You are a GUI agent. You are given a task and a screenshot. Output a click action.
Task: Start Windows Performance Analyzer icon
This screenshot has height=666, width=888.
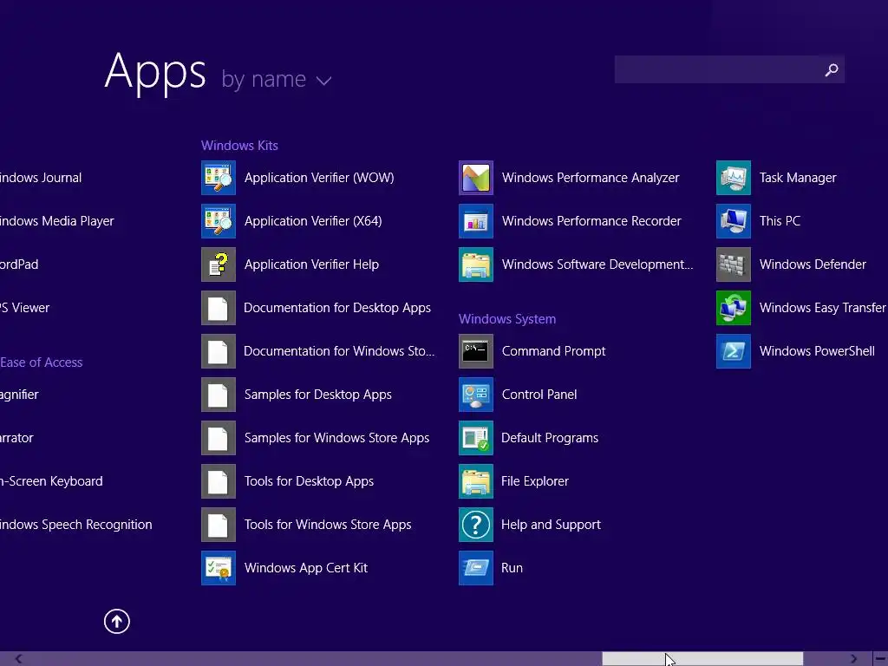click(476, 178)
